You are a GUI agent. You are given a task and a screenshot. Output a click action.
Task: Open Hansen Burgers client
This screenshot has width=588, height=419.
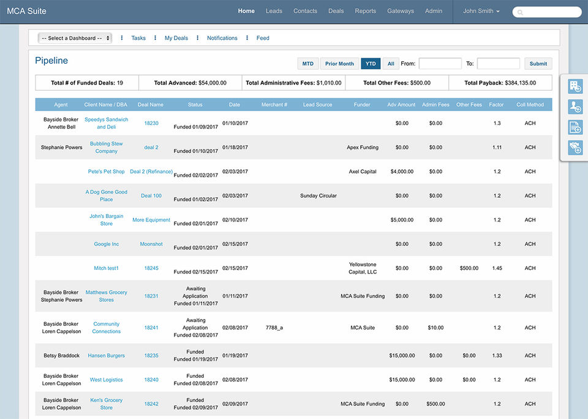(x=106, y=356)
